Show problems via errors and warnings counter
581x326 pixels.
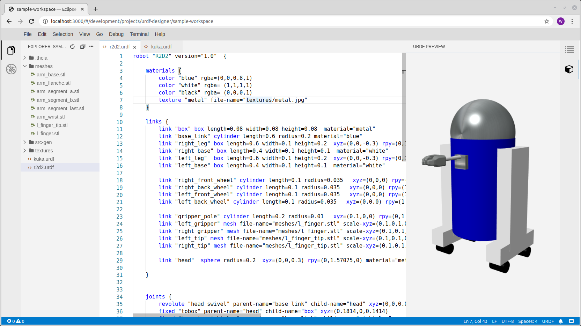point(16,321)
